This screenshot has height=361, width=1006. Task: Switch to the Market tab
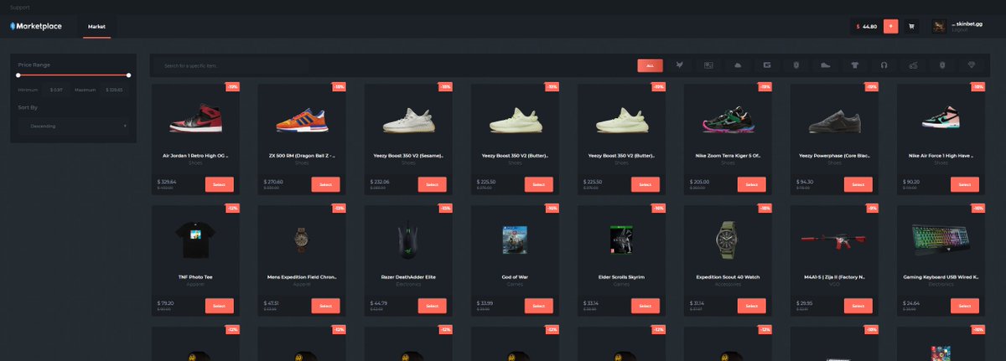pyautogui.click(x=96, y=27)
